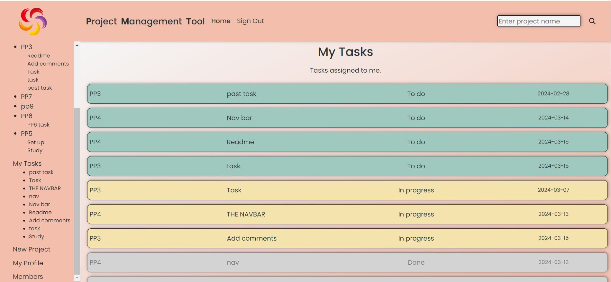
Task: Open PP3 project in sidebar
Action: pyautogui.click(x=26, y=47)
